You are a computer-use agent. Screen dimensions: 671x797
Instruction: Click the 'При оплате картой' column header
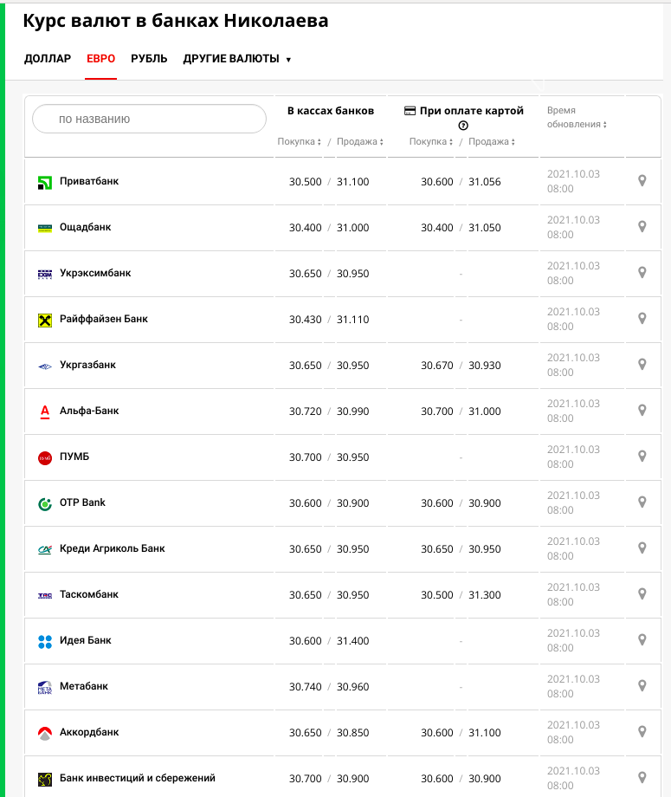click(464, 111)
